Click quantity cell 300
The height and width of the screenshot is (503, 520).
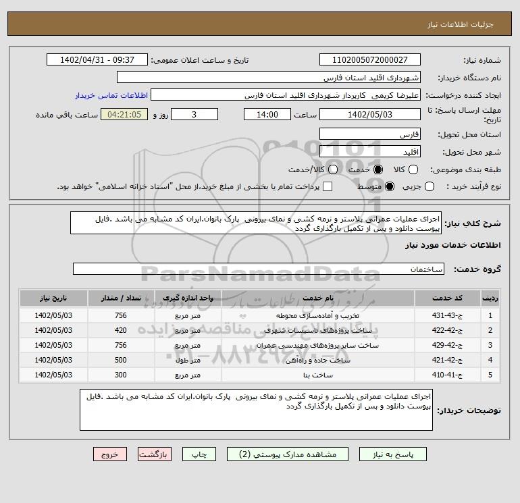point(121,375)
